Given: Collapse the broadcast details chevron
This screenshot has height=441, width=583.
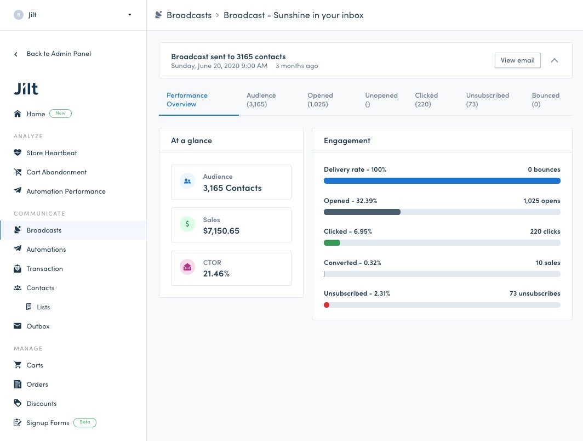Looking at the screenshot, I should 555,60.
